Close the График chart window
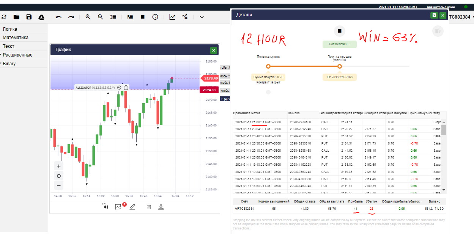The image size is (474, 234). pos(214,50)
